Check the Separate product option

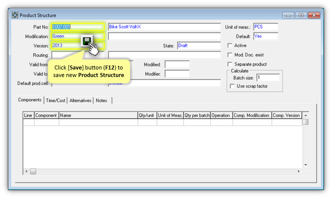230,64
